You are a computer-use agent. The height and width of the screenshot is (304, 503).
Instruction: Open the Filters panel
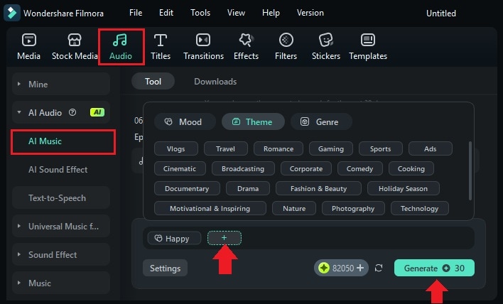tap(286, 47)
